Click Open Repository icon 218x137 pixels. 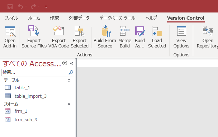coord(208,31)
